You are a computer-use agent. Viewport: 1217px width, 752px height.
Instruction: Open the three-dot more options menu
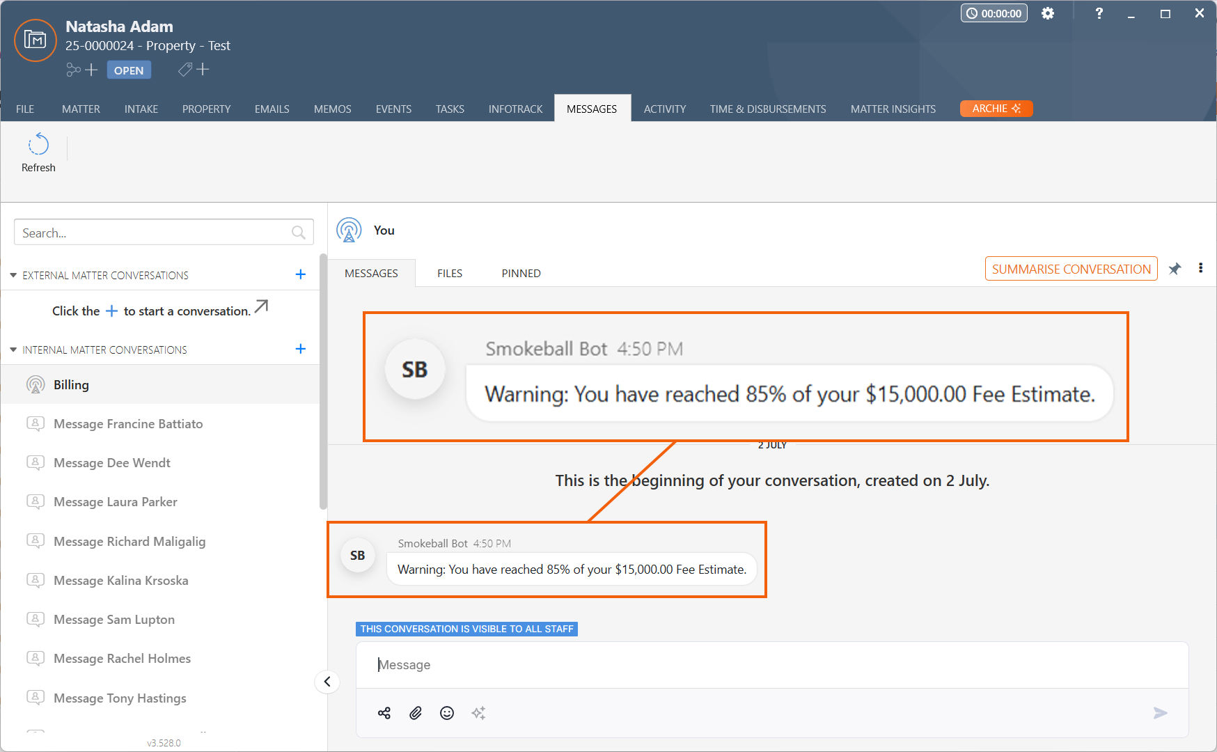click(x=1201, y=268)
